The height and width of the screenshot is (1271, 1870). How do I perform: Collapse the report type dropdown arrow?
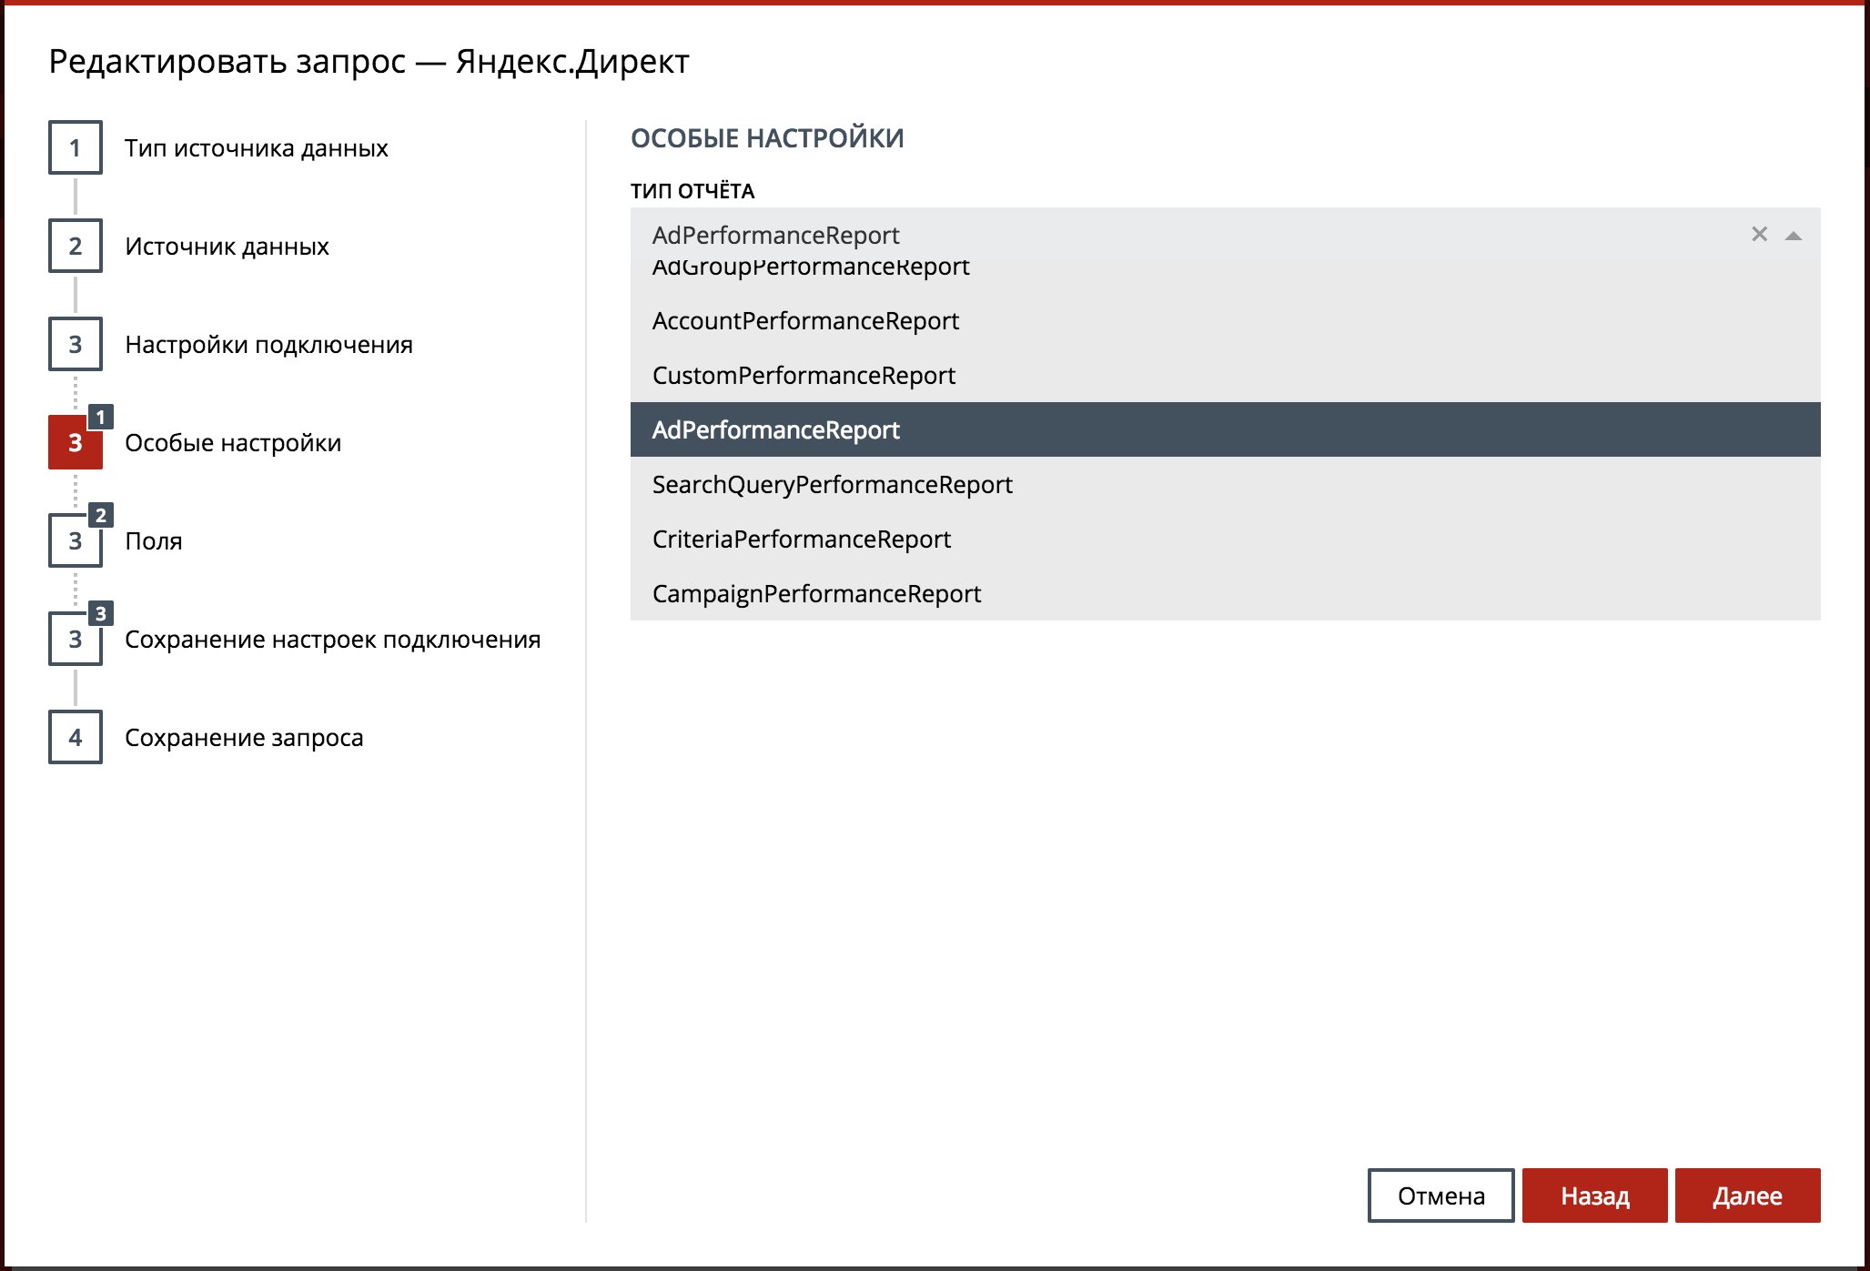(x=1793, y=236)
